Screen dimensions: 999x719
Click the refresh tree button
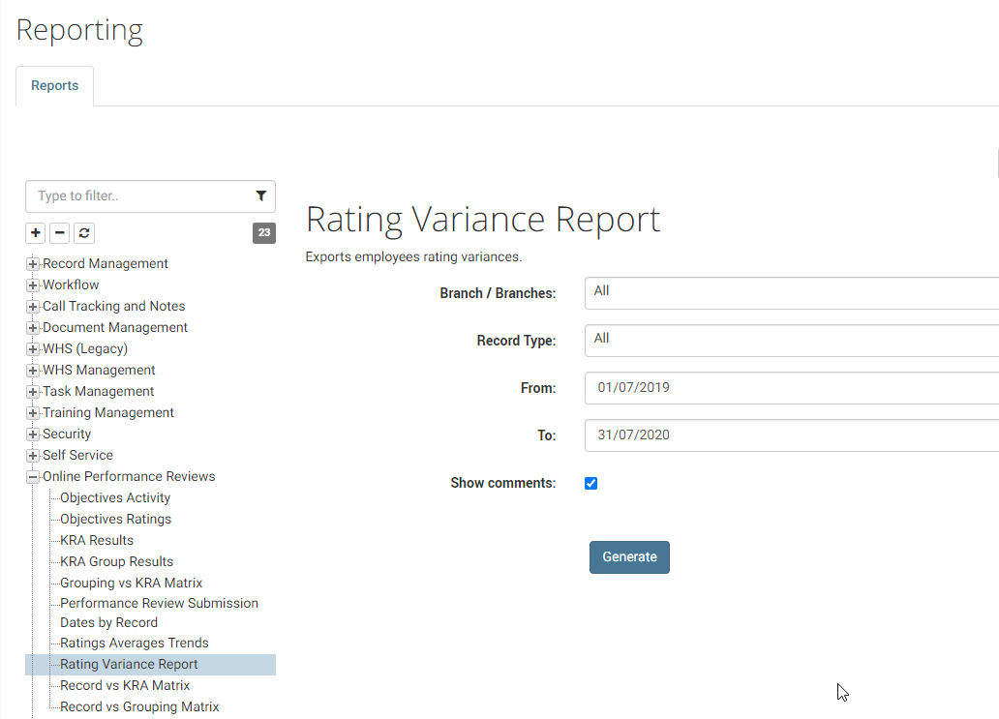[x=84, y=233]
